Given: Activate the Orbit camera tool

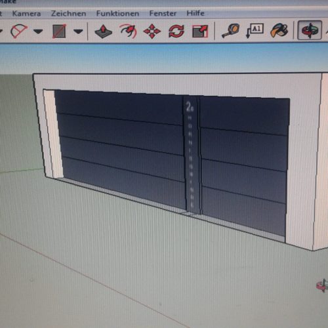Looking at the screenshot, I should coord(310,30).
